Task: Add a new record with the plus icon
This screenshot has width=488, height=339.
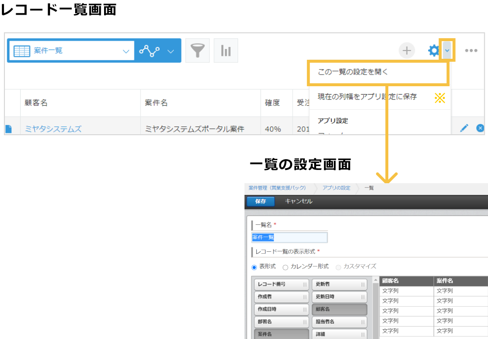Action: (407, 50)
